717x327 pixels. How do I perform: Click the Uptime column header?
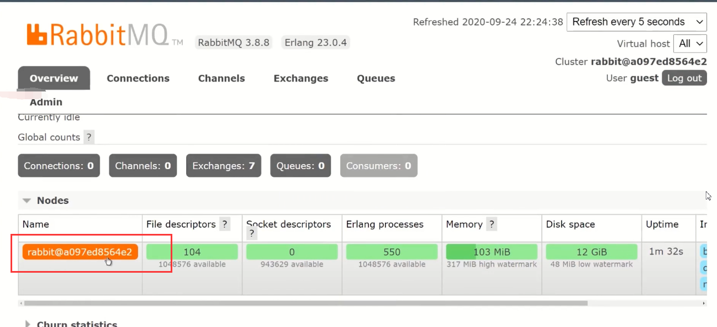click(662, 224)
